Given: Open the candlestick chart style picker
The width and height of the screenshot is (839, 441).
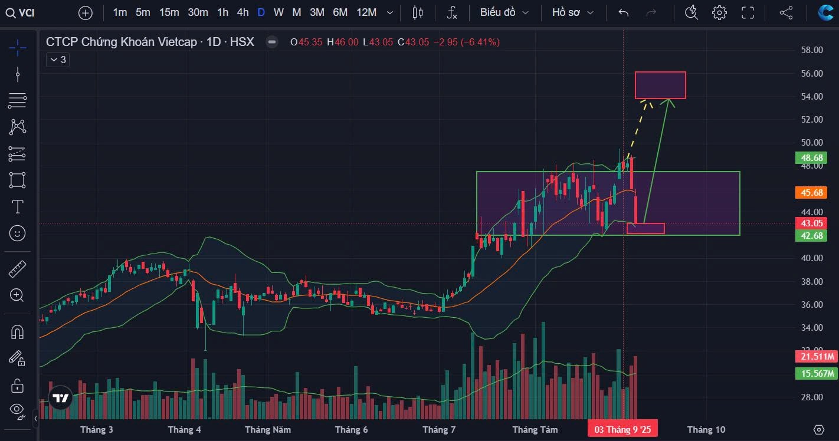Looking at the screenshot, I should point(418,12).
